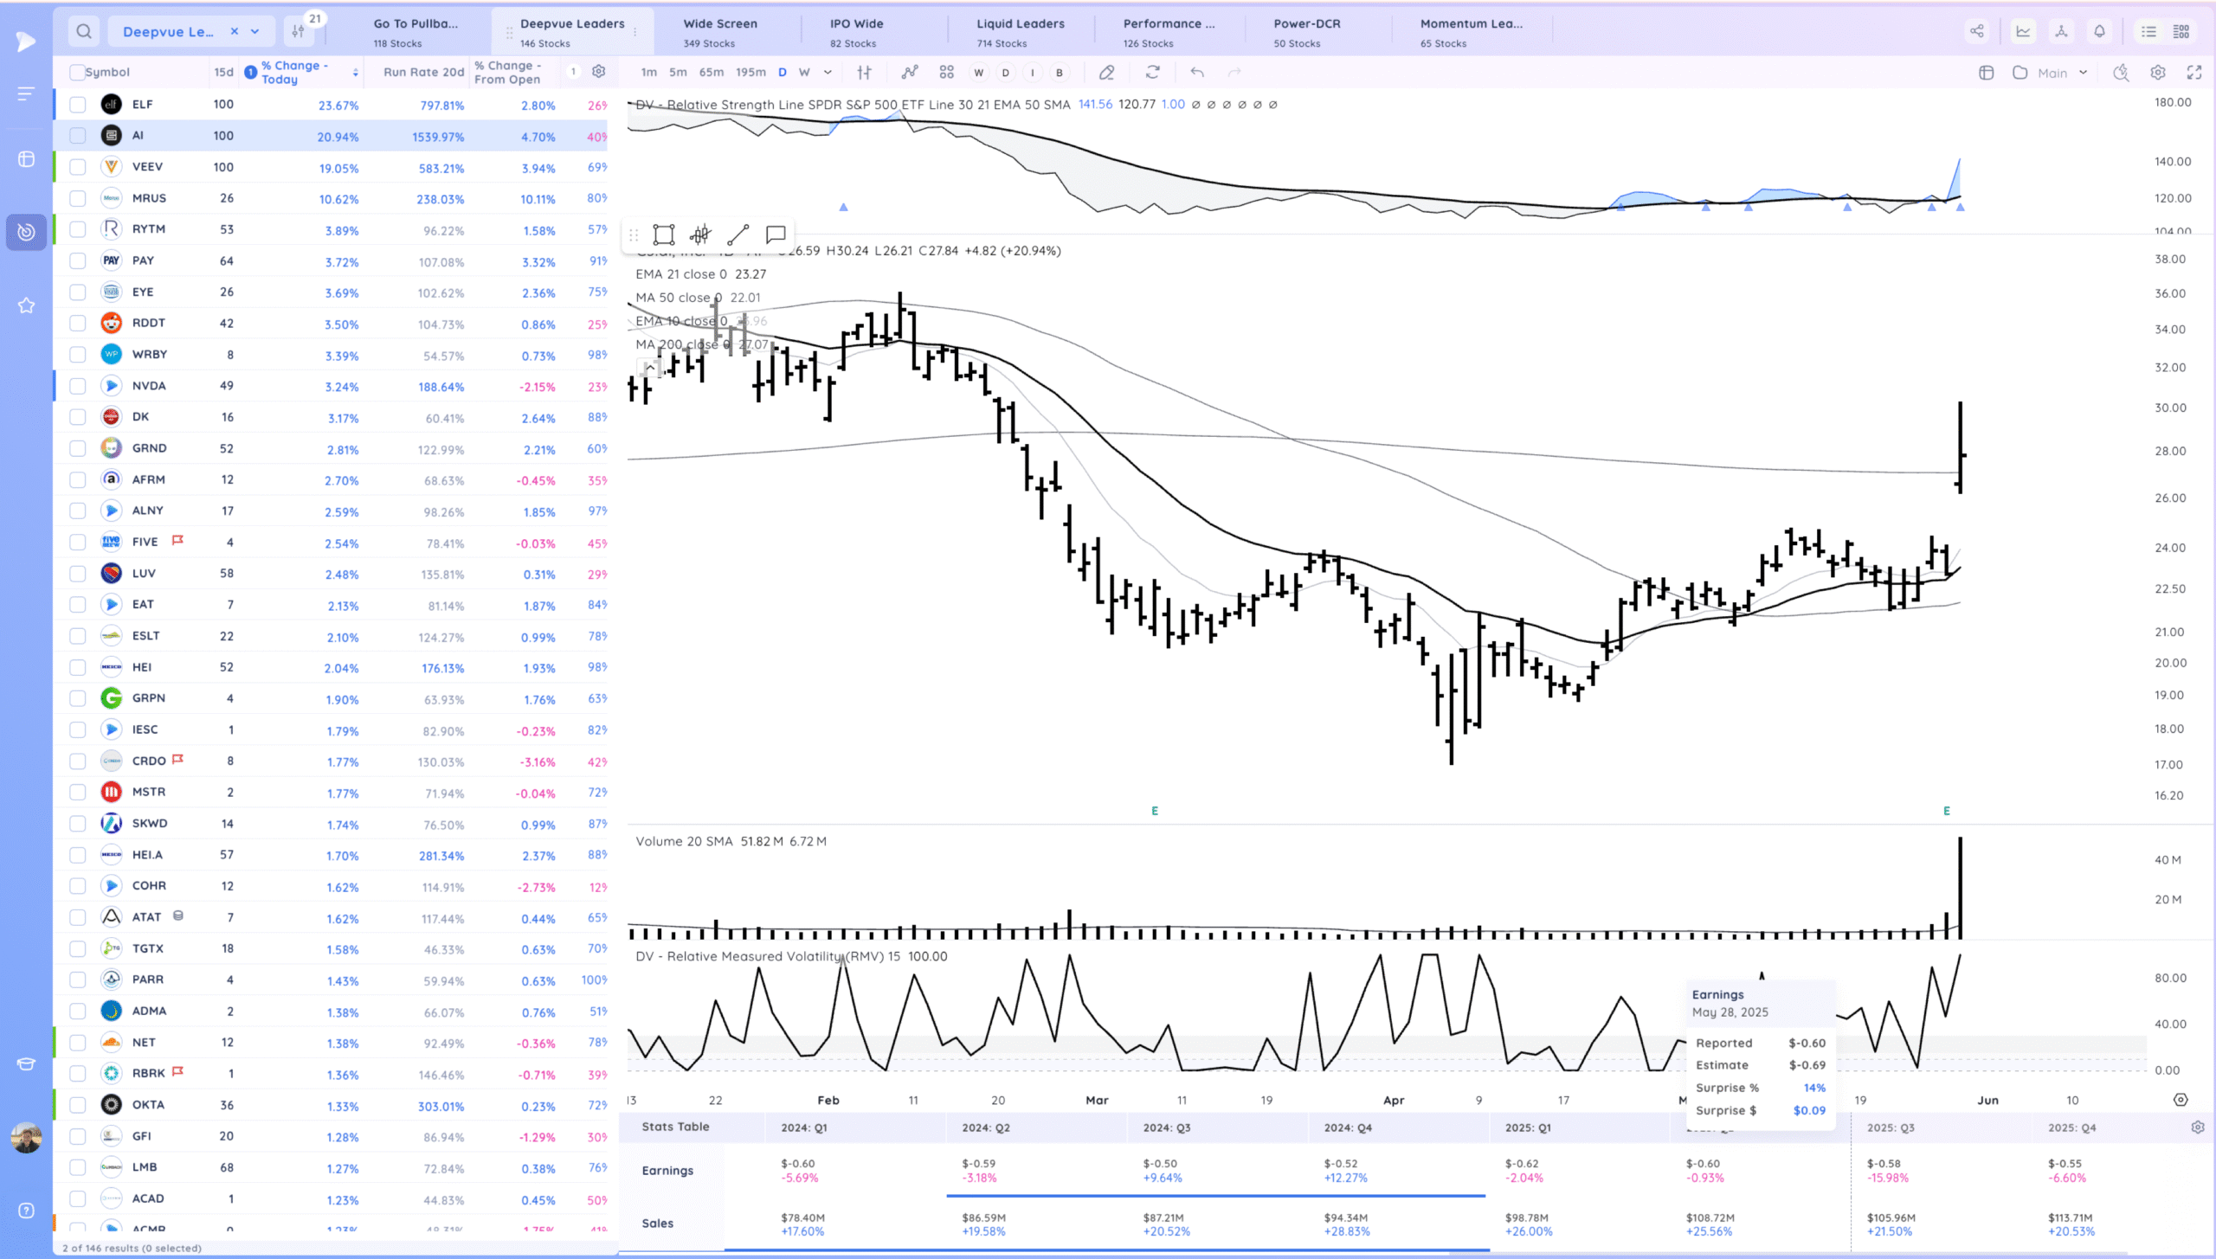Image resolution: width=2216 pixels, height=1259 pixels.
Task: Click the share icon in top bar
Action: (x=1977, y=32)
